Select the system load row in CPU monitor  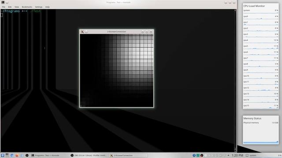click(x=261, y=11)
